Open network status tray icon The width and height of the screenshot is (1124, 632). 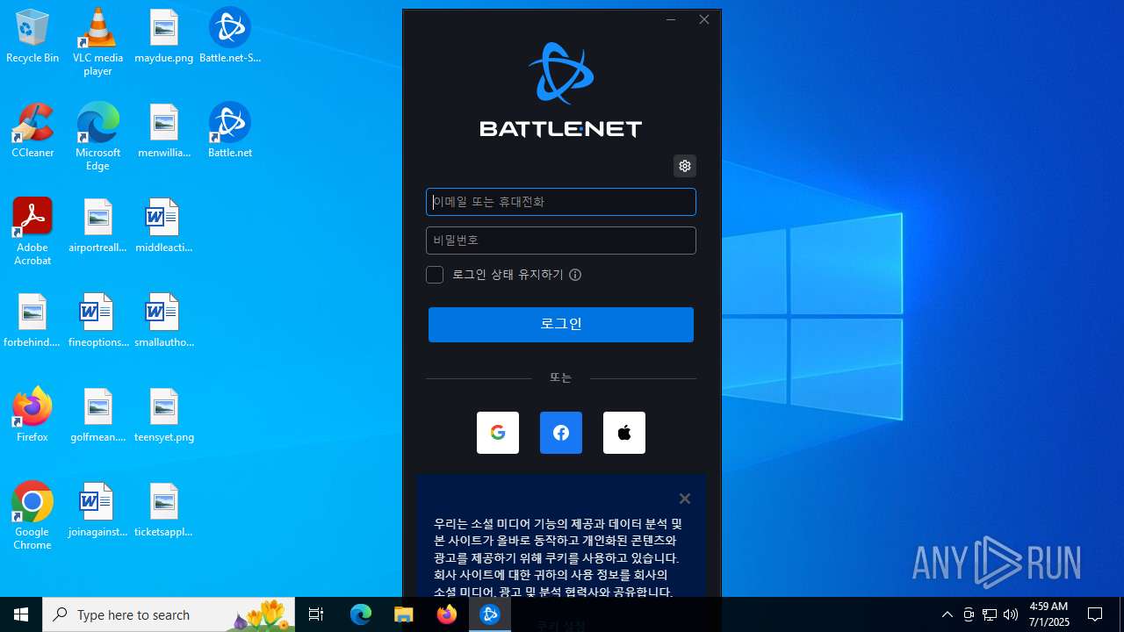[990, 614]
